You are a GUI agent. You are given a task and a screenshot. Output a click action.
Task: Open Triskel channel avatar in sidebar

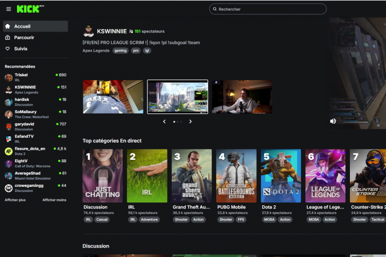pyautogui.click(x=9, y=77)
